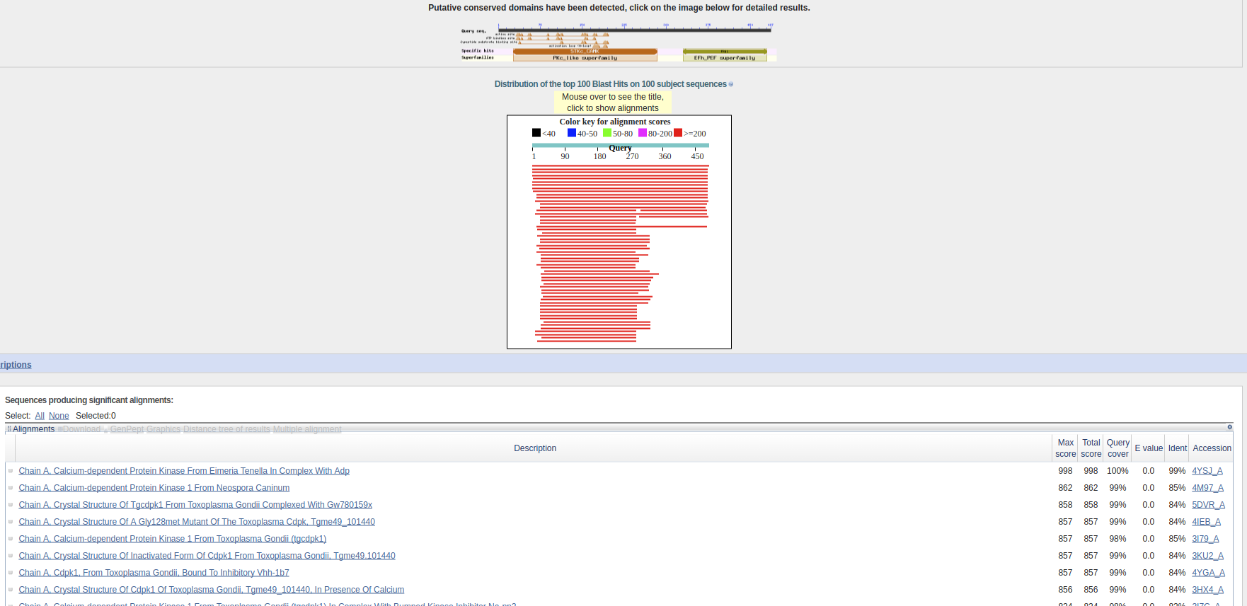Viewport: 1247px width, 606px height.
Task: Open accession link 4YSJ_A
Action: pos(1207,471)
